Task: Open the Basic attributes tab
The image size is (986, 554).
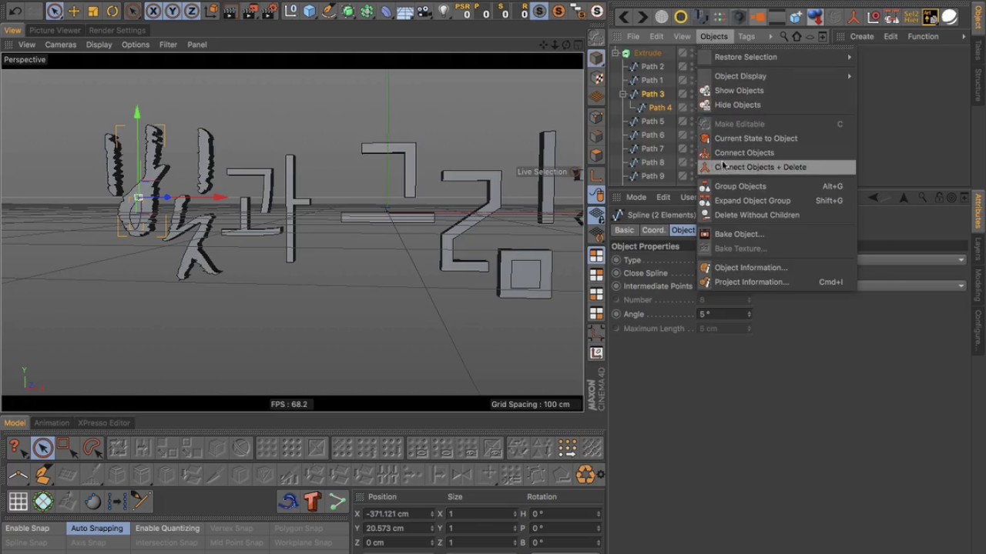Action: (624, 230)
